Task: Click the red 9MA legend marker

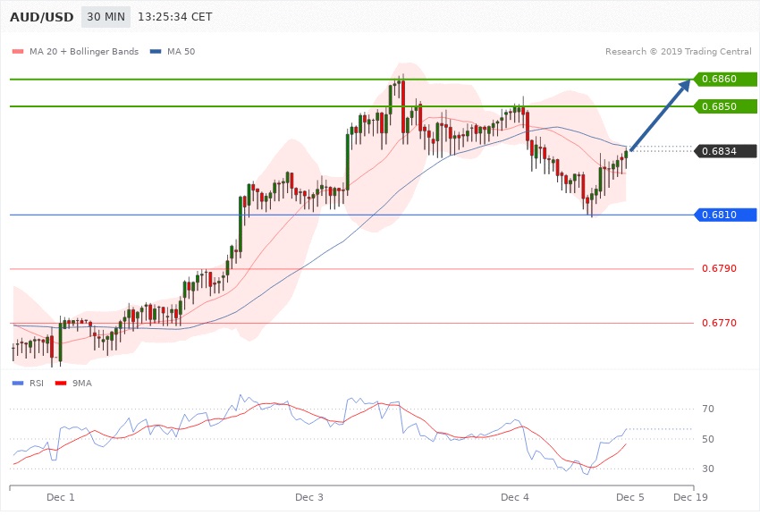Action: pyautogui.click(x=62, y=383)
